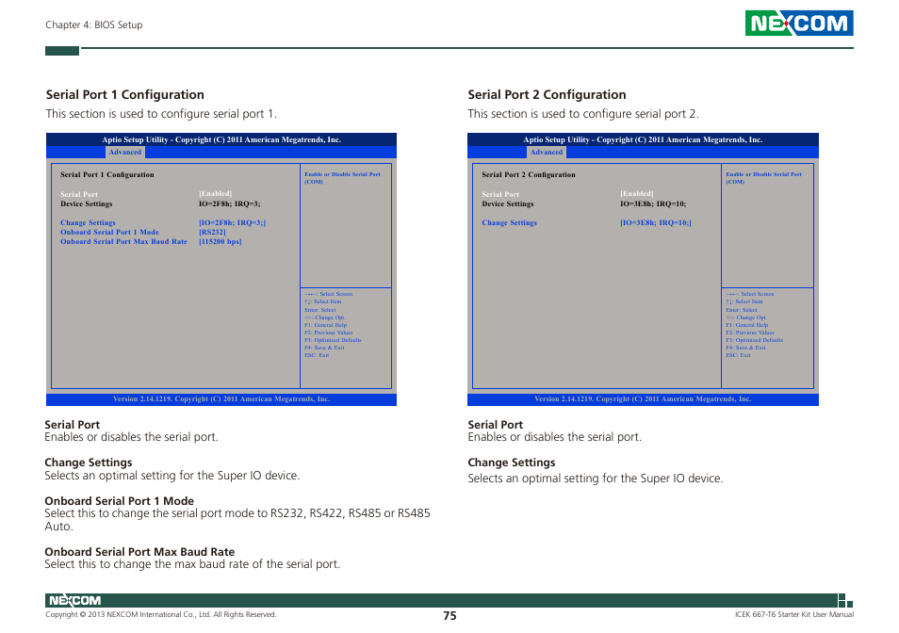Click the 'Change Settings' description heading in the left column
The image size is (899, 633).
[89, 463]
